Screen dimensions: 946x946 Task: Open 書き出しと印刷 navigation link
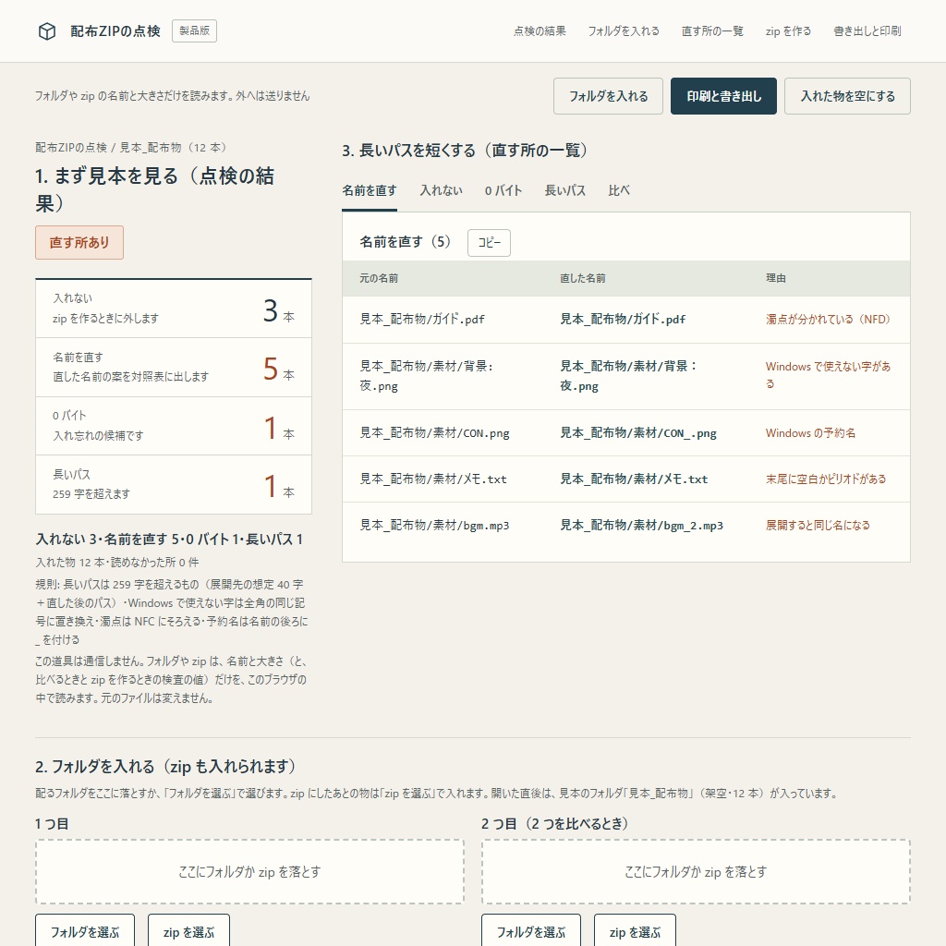(x=867, y=30)
